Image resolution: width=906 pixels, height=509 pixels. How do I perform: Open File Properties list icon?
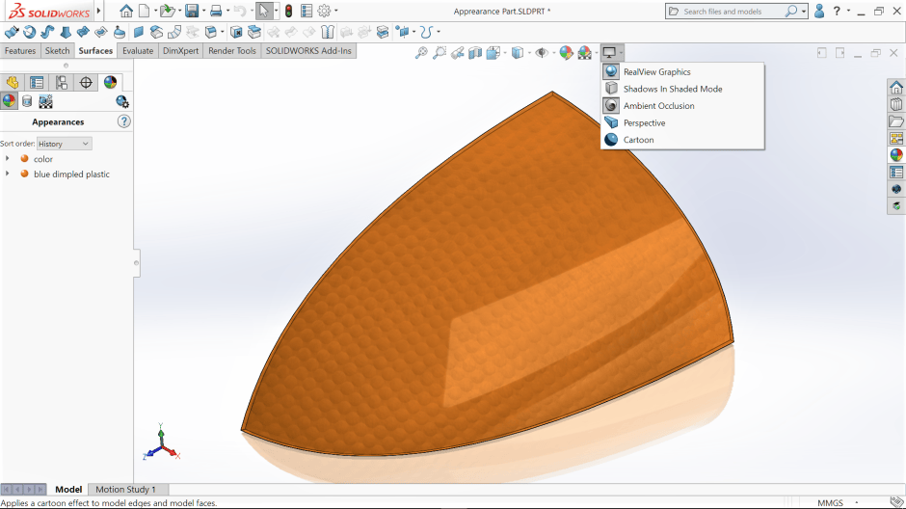point(306,11)
